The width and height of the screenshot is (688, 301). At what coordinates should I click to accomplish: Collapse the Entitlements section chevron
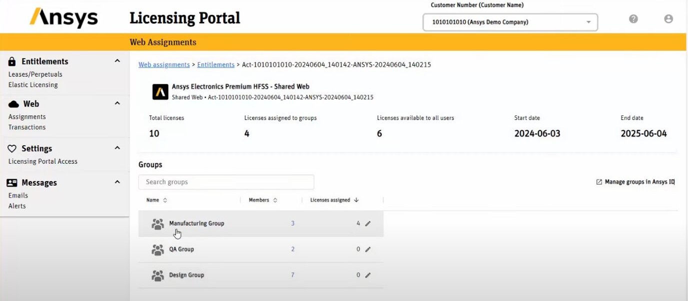click(x=116, y=60)
